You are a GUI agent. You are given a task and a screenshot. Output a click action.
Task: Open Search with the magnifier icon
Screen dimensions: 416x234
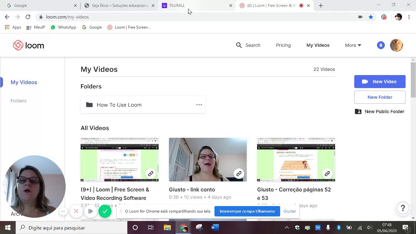click(x=248, y=45)
